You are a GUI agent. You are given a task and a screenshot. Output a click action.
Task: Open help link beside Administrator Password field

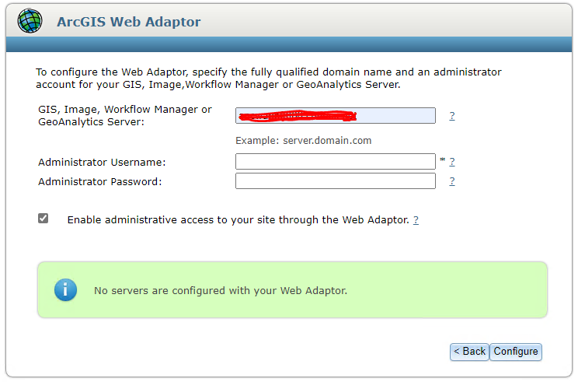451,181
